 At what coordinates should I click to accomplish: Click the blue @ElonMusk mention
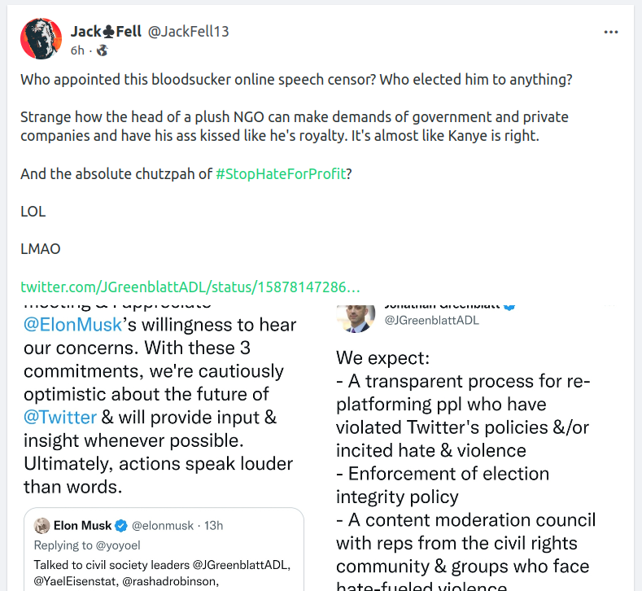point(73,326)
